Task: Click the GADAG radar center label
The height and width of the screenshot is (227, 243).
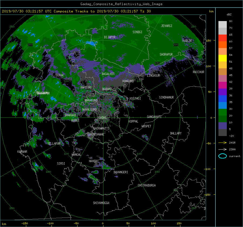Action: (103, 118)
